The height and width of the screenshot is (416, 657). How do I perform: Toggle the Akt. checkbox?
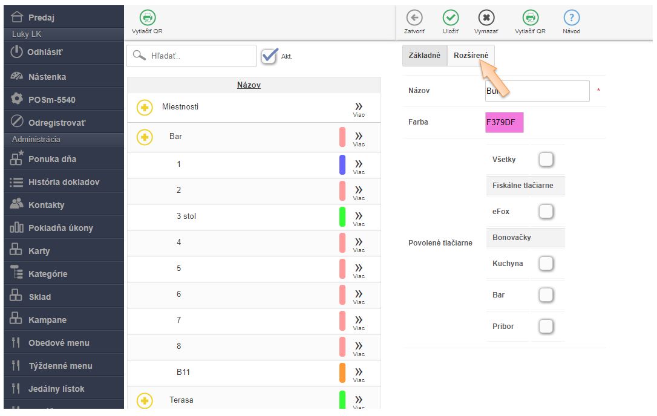click(x=269, y=56)
